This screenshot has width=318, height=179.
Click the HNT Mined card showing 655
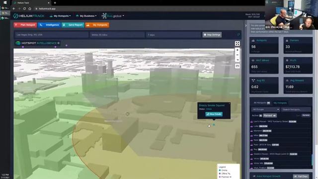tap(264, 65)
